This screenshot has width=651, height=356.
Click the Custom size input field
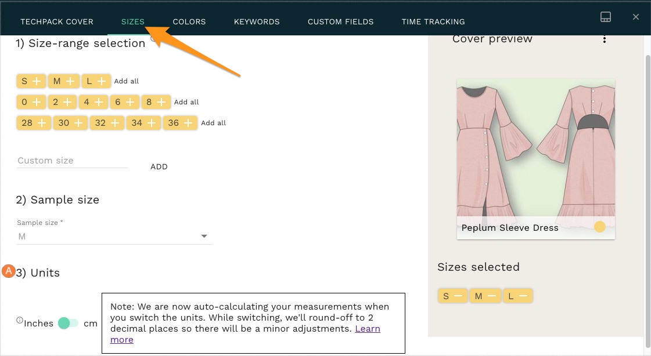(x=72, y=161)
